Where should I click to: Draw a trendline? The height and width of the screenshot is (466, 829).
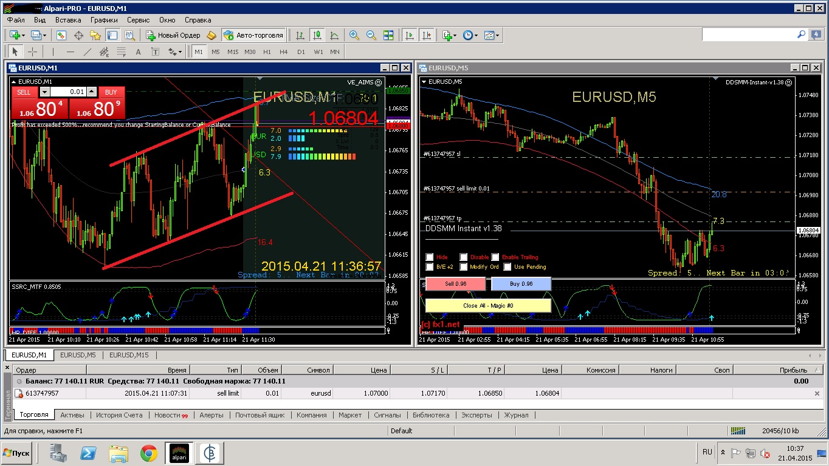(x=87, y=52)
